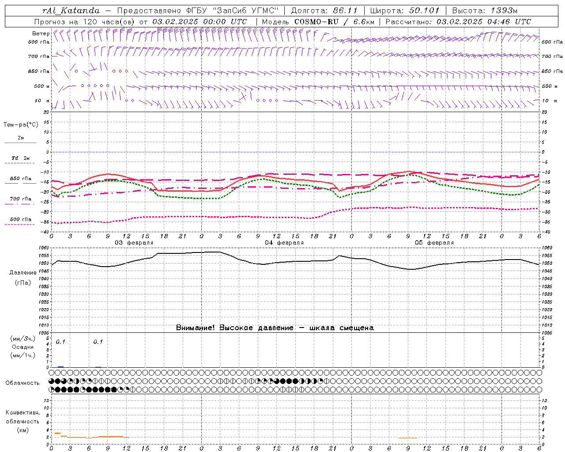The image size is (565, 452).
Task: Click the Рассчитано: 03.02.2025 04:46 UTC timestamp
Action: (x=458, y=22)
